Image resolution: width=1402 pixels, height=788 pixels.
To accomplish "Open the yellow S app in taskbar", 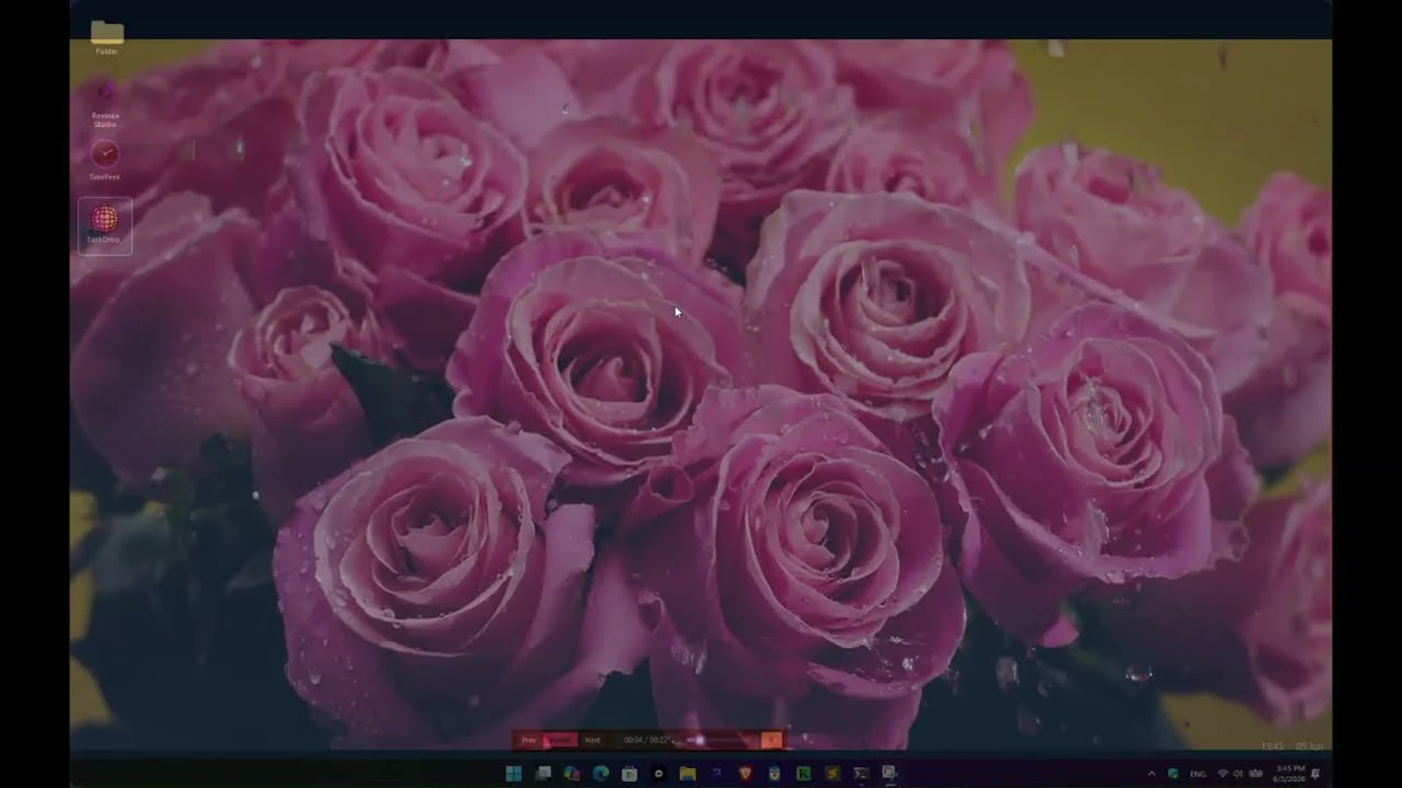I will coord(832,773).
